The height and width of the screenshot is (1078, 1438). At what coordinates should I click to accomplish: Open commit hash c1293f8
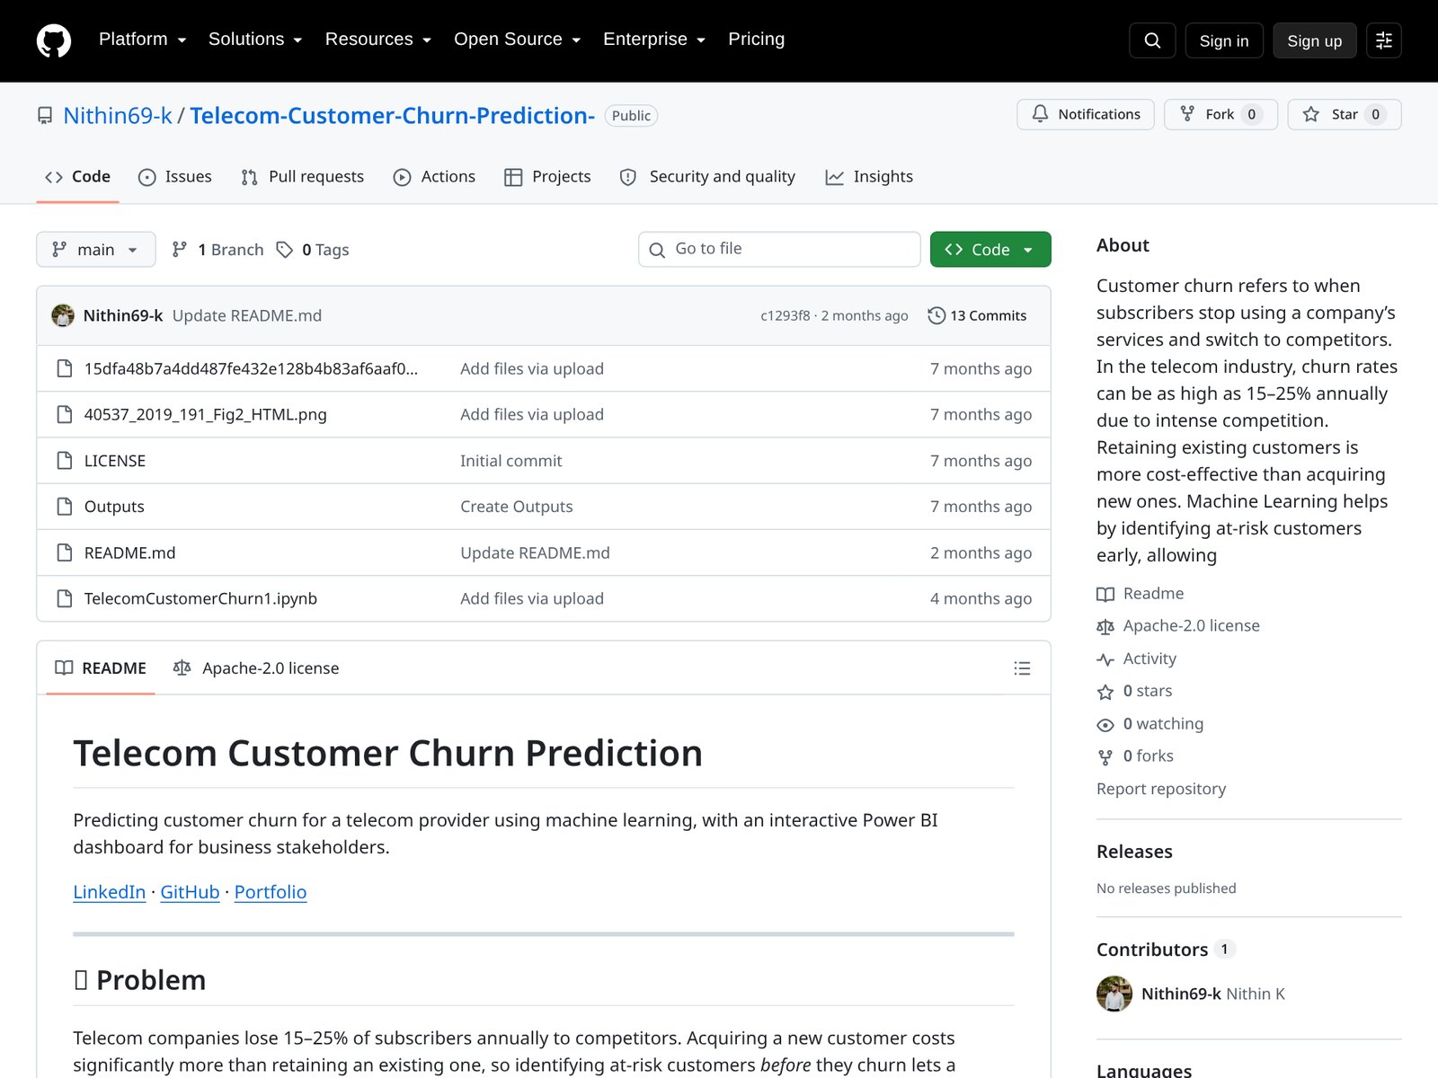coord(786,315)
